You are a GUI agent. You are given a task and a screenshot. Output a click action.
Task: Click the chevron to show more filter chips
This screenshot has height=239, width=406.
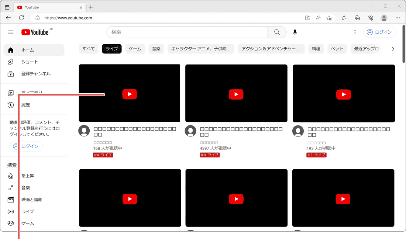[x=393, y=48]
